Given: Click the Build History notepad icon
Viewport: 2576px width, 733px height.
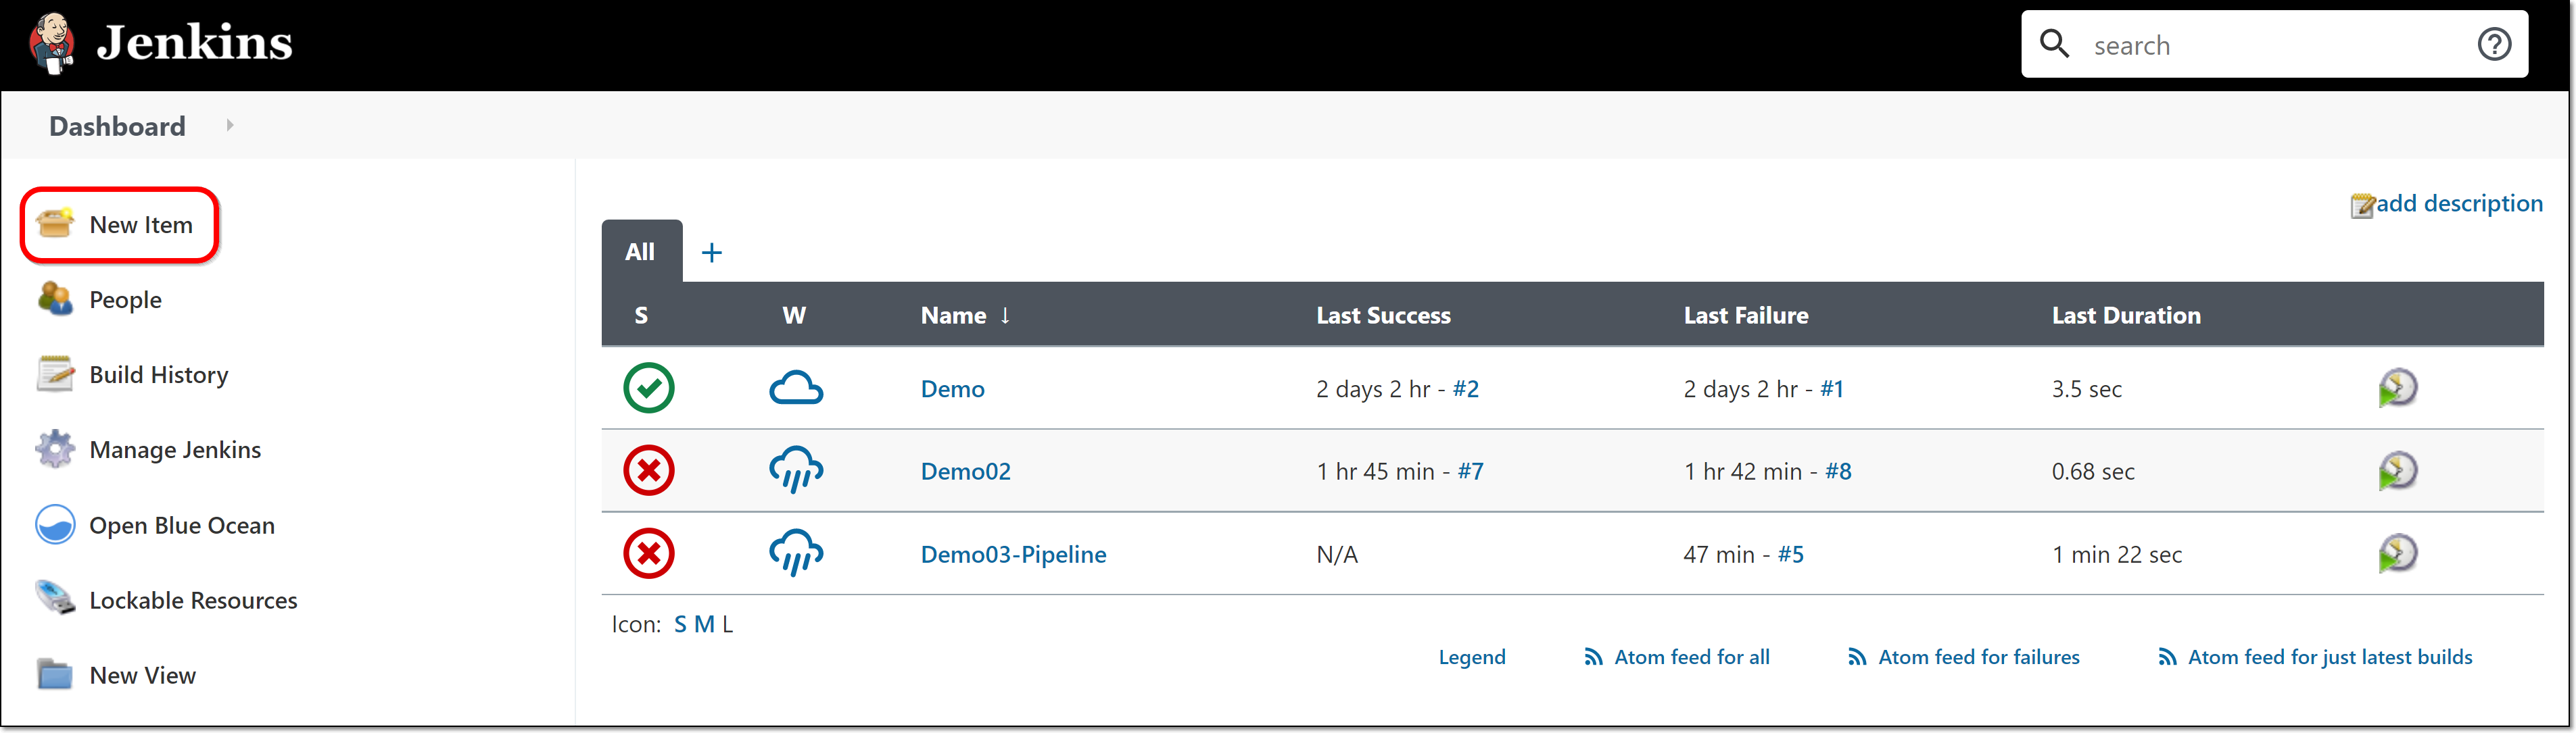Looking at the screenshot, I should click(55, 374).
